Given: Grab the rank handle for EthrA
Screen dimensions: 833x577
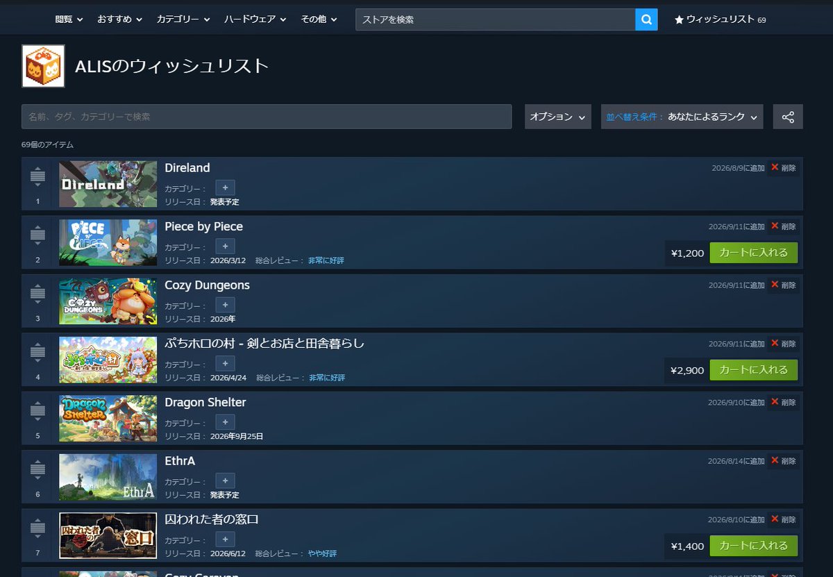Looking at the screenshot, I should click(37, 471).
